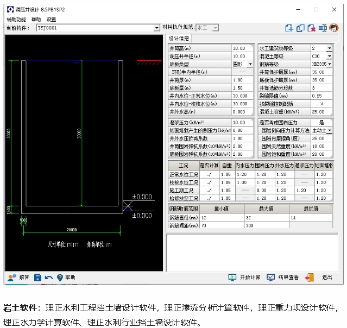Click the undo arrow icon in bottom bar
This screenshot has height=328, width=347.
tap(49, 277)
